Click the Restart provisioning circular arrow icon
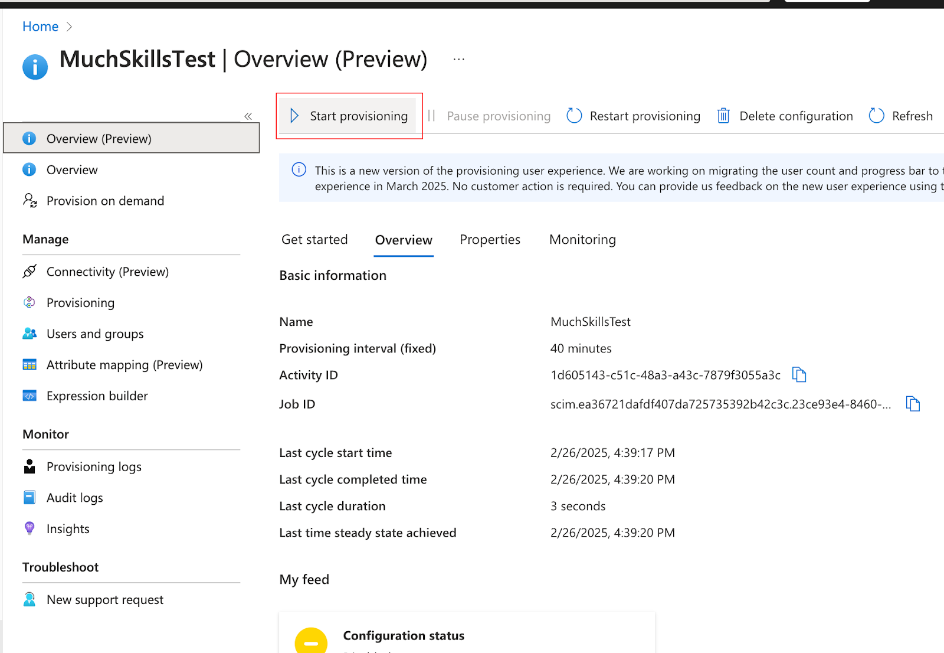Image resolution: width=944 pixels, height=653 pixels. (574, 116)
